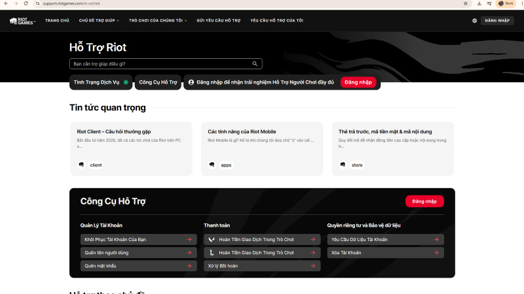This screenshot has width=524, height=294.
Task: Open Xóa Tài Khoản link
Action: (386, 253)
